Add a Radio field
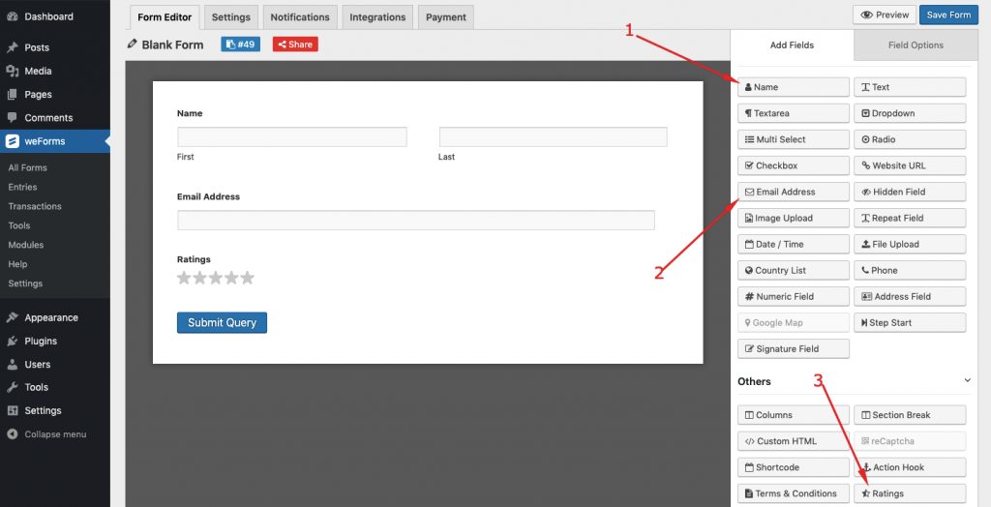 point(910,139)
